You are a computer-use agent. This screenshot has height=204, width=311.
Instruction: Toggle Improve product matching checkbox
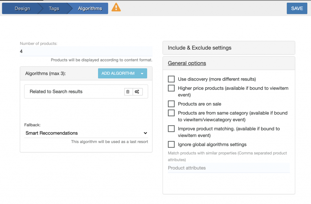(x=171, y=129)
